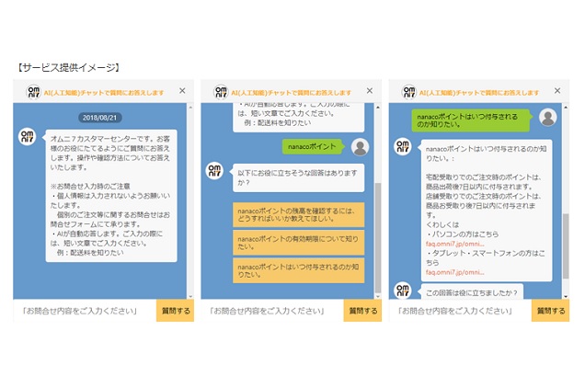Click omni7 bot avatar beside 以下にお役に立ちそうな message
Viewport: 585px width, 388px height.
point(214,170)
